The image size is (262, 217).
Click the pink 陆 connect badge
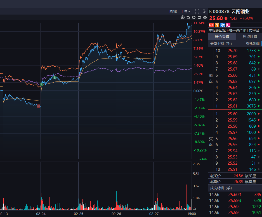pyautogui.click(x=228, y=25)
